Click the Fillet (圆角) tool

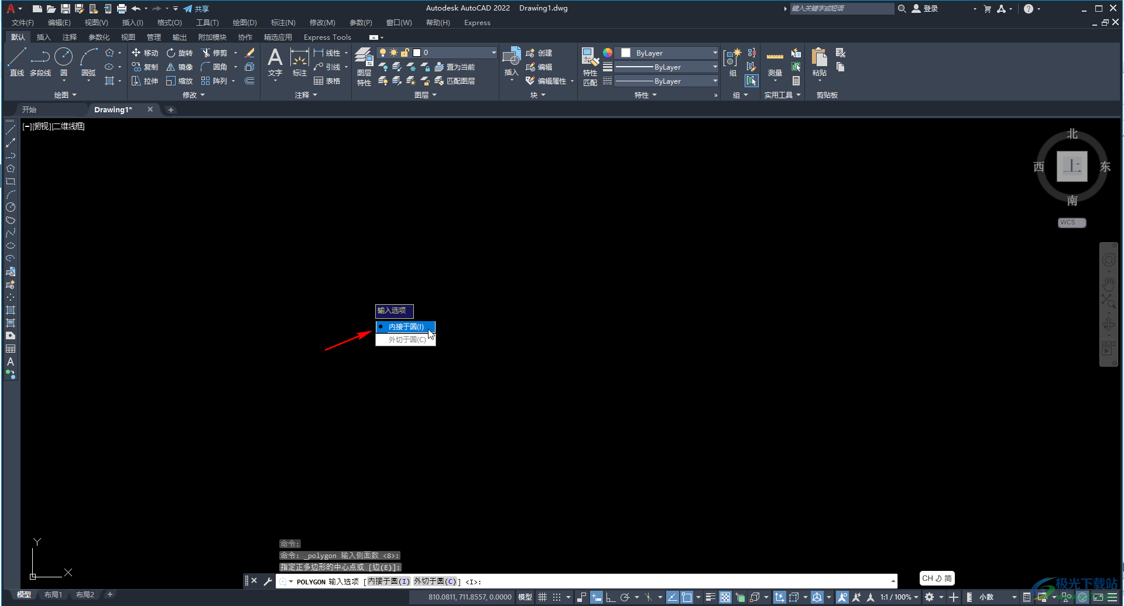point(214,67)
